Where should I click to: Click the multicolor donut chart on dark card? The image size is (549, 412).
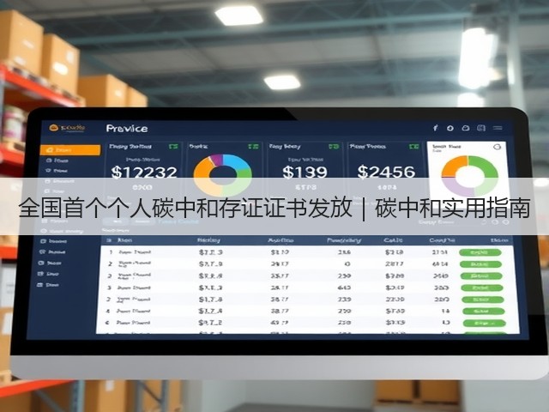tap(223, 174)
